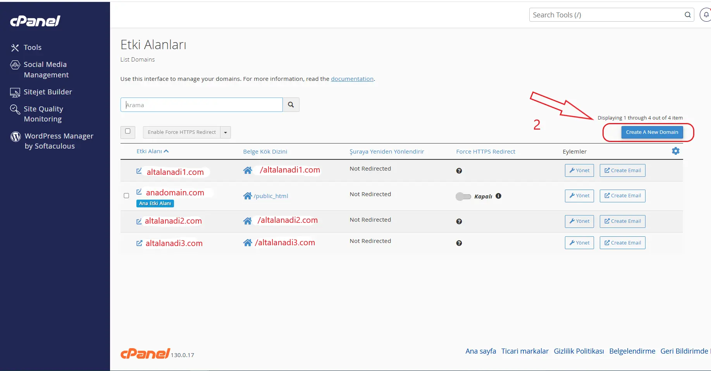Click home icon for /altalanadi2.com root
This screenshot has height=371, width=711.
[248, 221]
